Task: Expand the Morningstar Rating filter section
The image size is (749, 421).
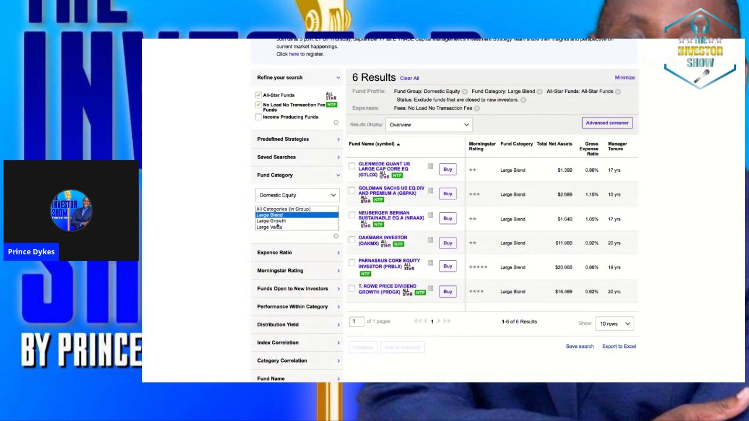Action: (298, 271)
